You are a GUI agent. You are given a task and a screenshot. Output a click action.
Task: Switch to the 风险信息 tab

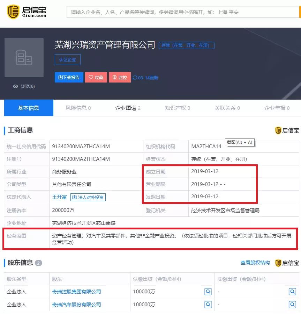pos(78,108)
